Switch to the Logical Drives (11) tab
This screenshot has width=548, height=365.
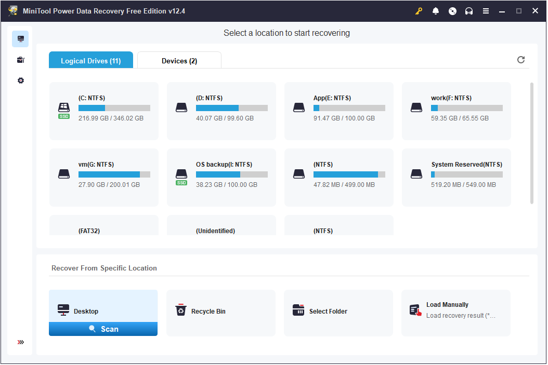point(91,60)
